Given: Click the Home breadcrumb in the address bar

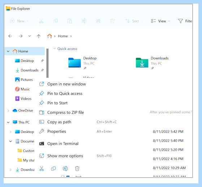Looking at the screenshot, I should click(63, 36).
